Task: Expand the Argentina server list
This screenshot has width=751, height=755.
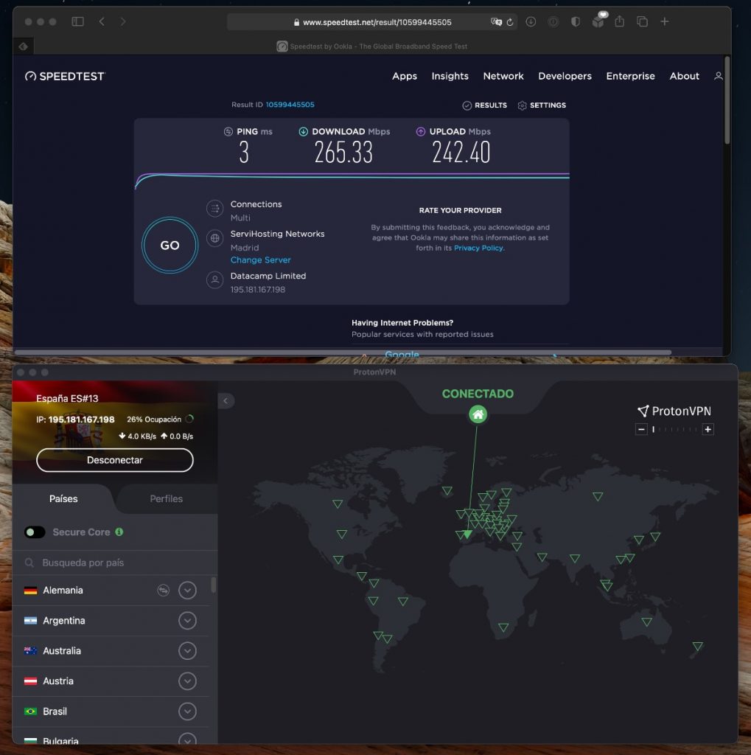Action: [x=187, y=621]
